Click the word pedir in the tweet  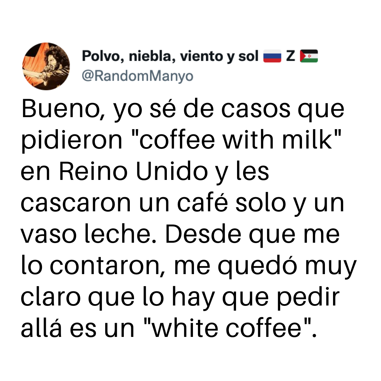(x=308, y=298)
